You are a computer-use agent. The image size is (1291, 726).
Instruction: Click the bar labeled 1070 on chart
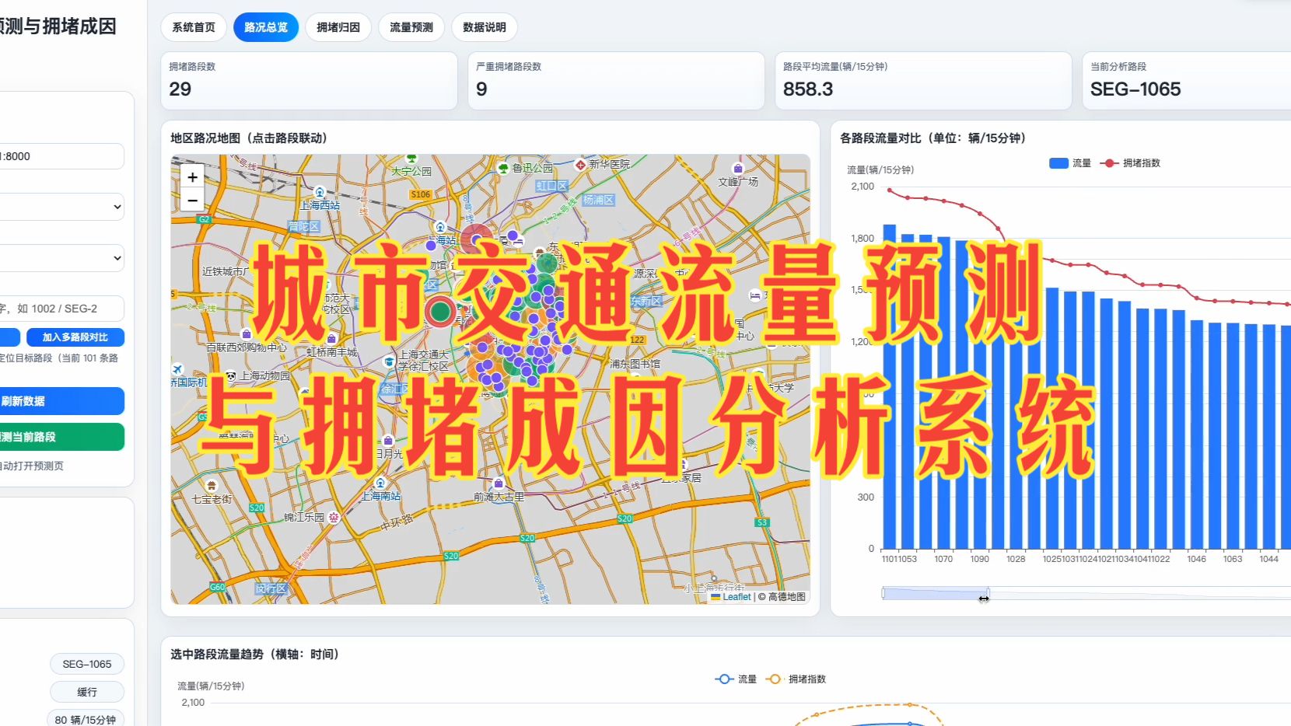(x=943, y=393)
